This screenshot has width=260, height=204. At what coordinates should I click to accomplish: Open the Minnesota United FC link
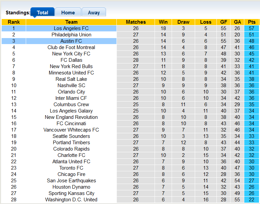click(71, 73)
